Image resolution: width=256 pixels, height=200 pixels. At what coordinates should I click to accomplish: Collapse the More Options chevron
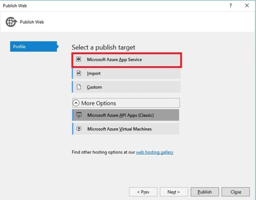tap(76, 103)
